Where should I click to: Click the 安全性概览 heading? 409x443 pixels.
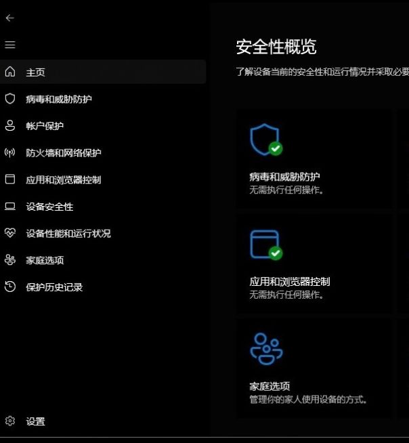click(276, 47)
